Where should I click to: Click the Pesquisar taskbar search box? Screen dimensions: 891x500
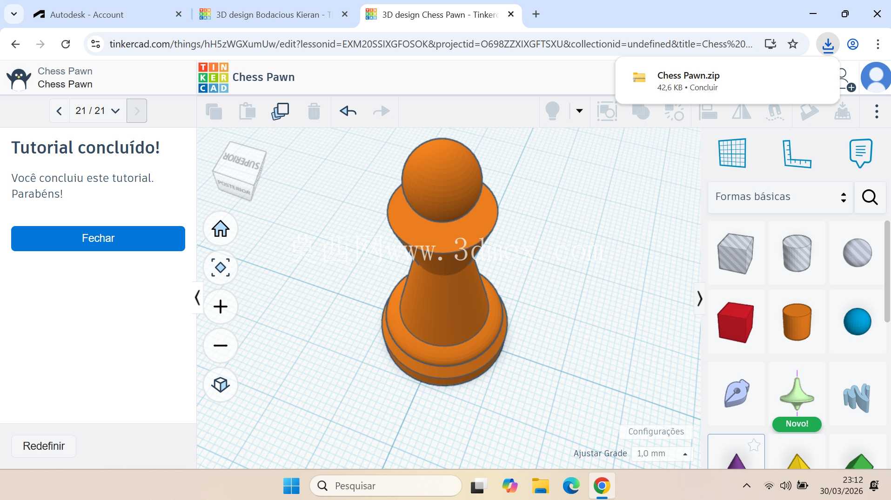(x=386, y=486)
